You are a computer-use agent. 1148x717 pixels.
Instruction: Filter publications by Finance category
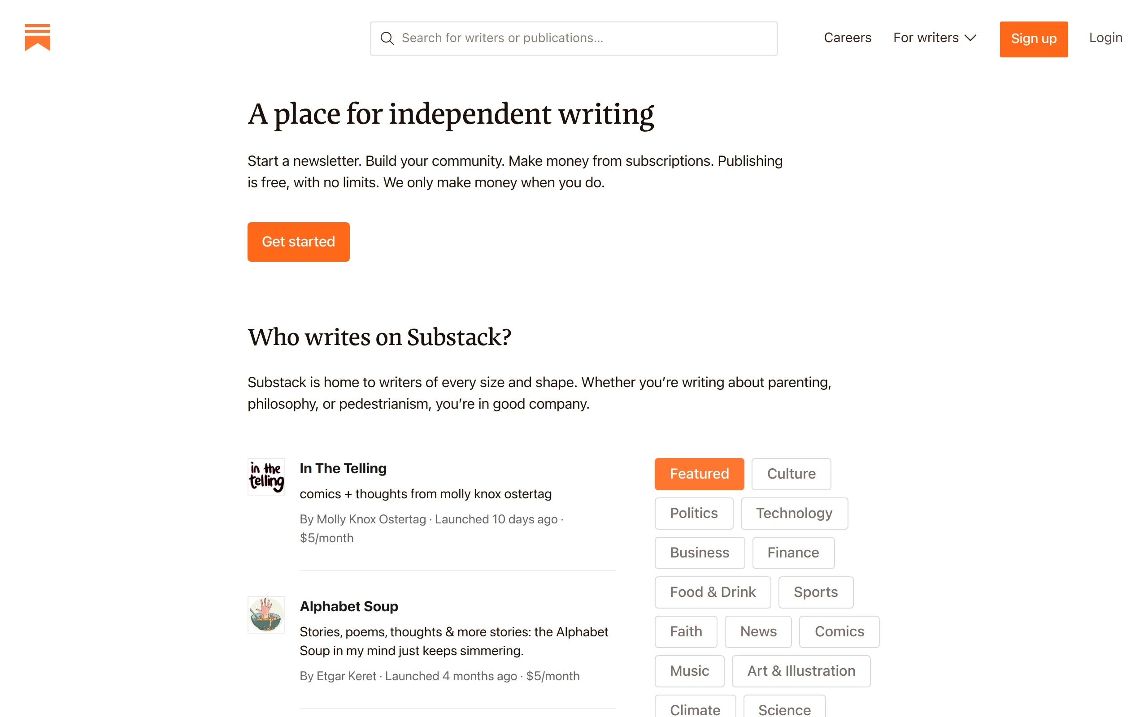(793, 553)
